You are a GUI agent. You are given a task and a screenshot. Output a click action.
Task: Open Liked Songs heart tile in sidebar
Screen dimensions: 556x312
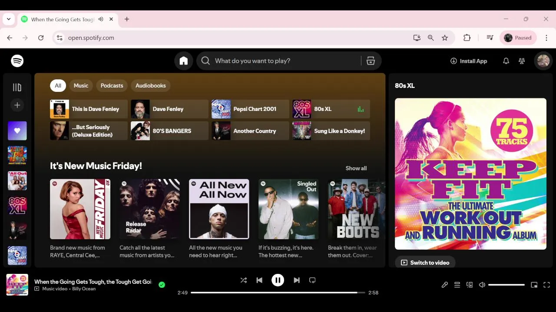[17, 130]
